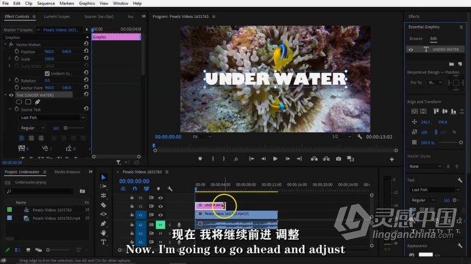
Task: Open Button Editor plus icon
Action: 392,160
